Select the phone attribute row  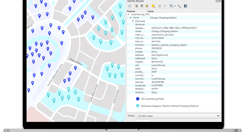tap(138, 48)
